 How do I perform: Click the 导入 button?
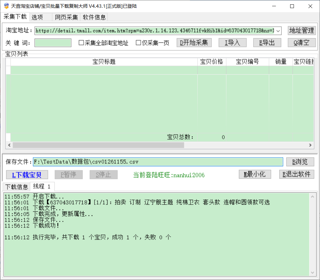pyautogui.click(x=232, y=43)
